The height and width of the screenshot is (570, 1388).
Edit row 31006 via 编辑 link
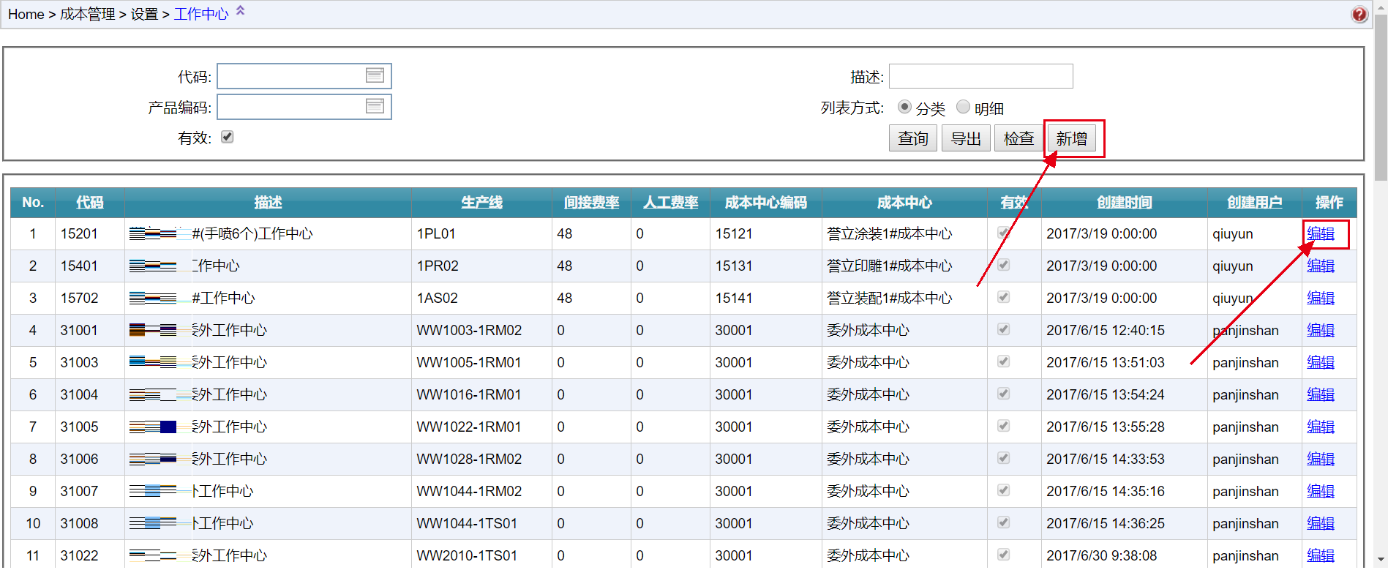tap(1321, 459)
